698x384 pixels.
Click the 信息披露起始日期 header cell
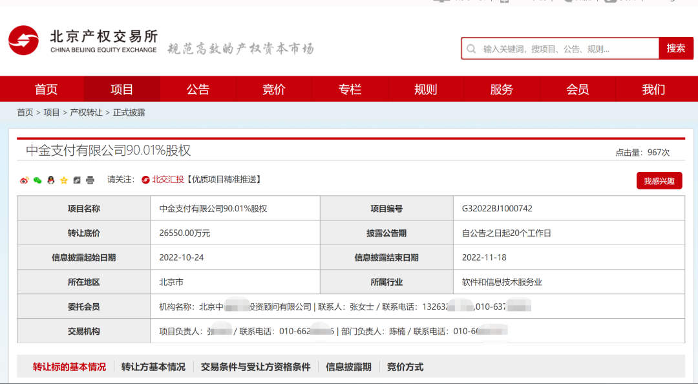point(83,257)
